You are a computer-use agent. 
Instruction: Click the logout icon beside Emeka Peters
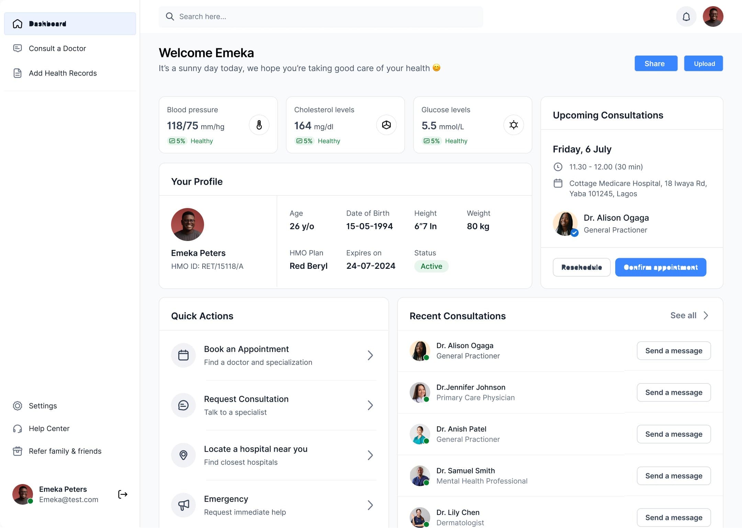(123, 494)
